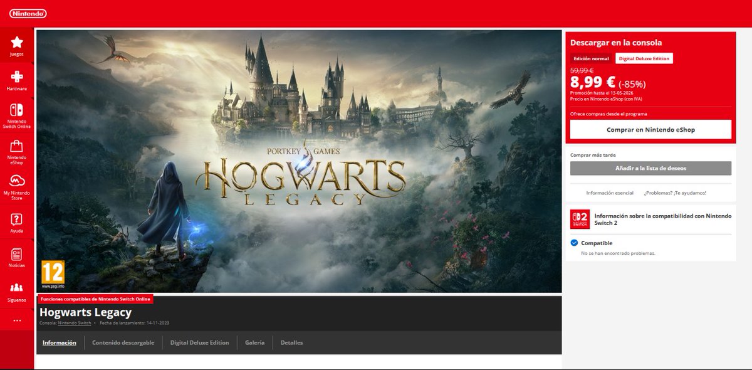752x370 pixels.
Task: Click Comprar en Nintendo eShop button
Action: (650, 130)
